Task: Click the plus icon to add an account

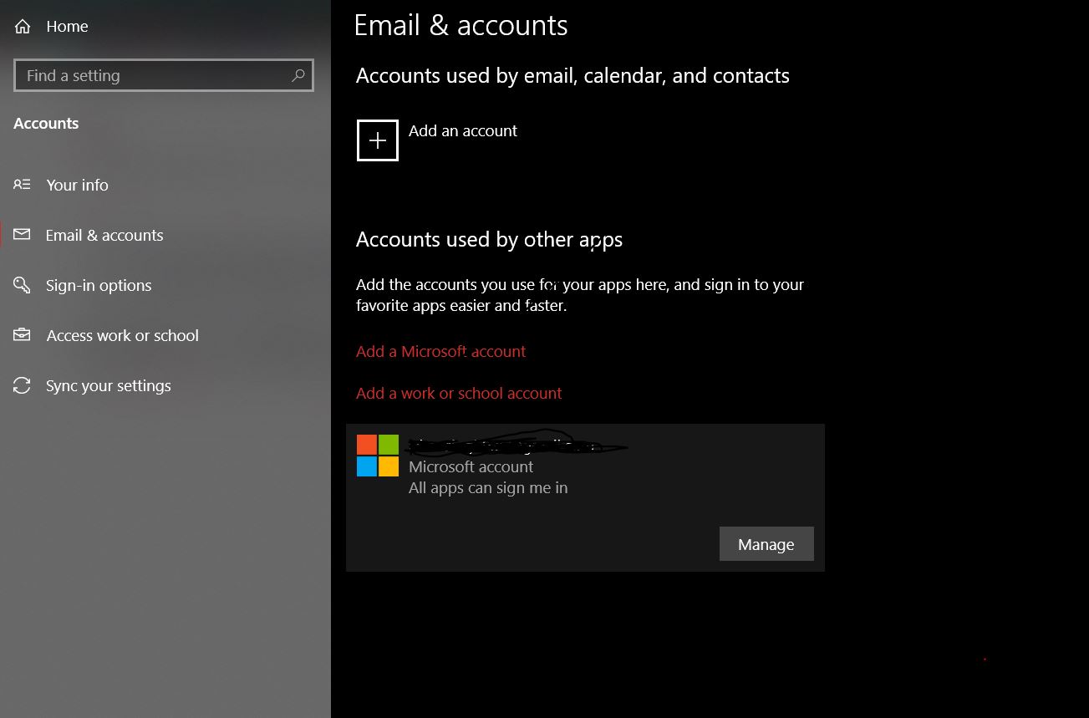Action: (x=378, y=140)
